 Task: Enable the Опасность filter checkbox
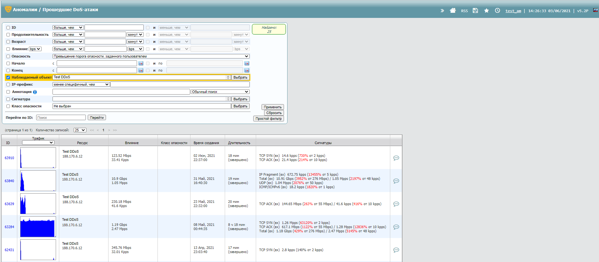(x=8, y=57)
